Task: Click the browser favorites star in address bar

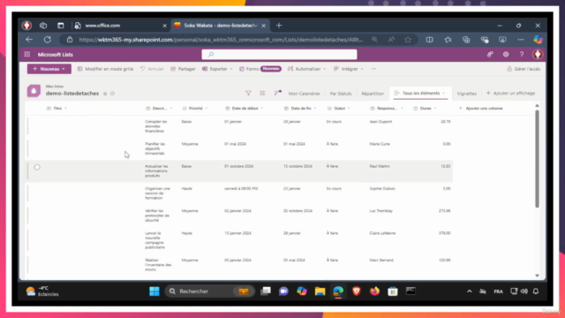Action: point(408,40)
